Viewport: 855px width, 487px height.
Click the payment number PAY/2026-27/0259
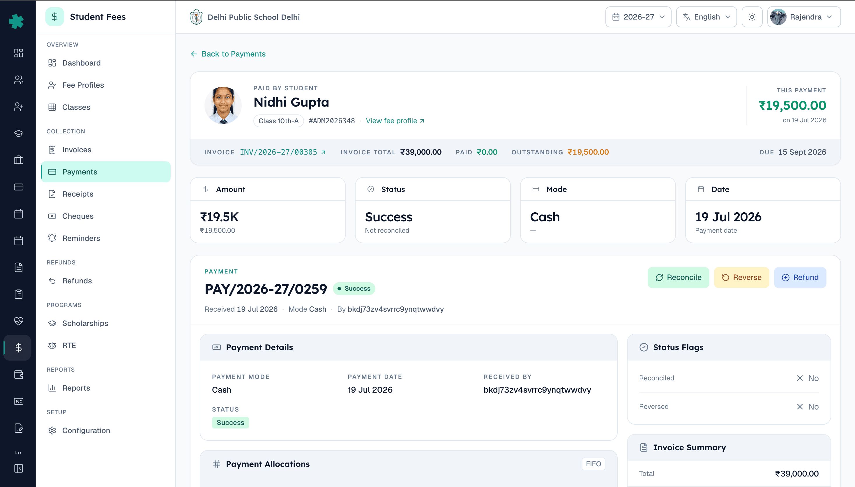click(x=266, y=289)
